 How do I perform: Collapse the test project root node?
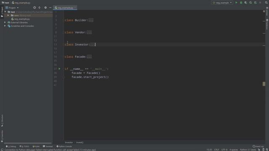(x=5, y=12)
